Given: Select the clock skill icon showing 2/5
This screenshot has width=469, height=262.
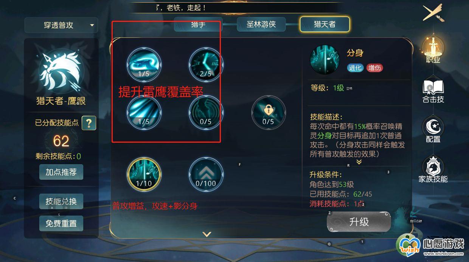Looking at the screenshot, I should point(206,64).
